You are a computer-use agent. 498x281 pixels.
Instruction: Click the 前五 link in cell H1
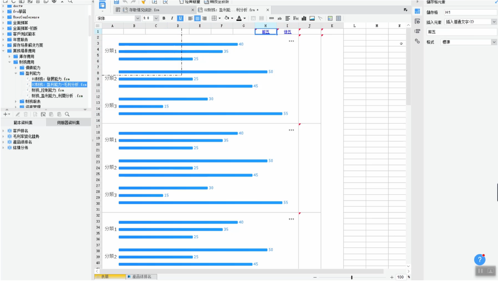click(x=266, y=32)
